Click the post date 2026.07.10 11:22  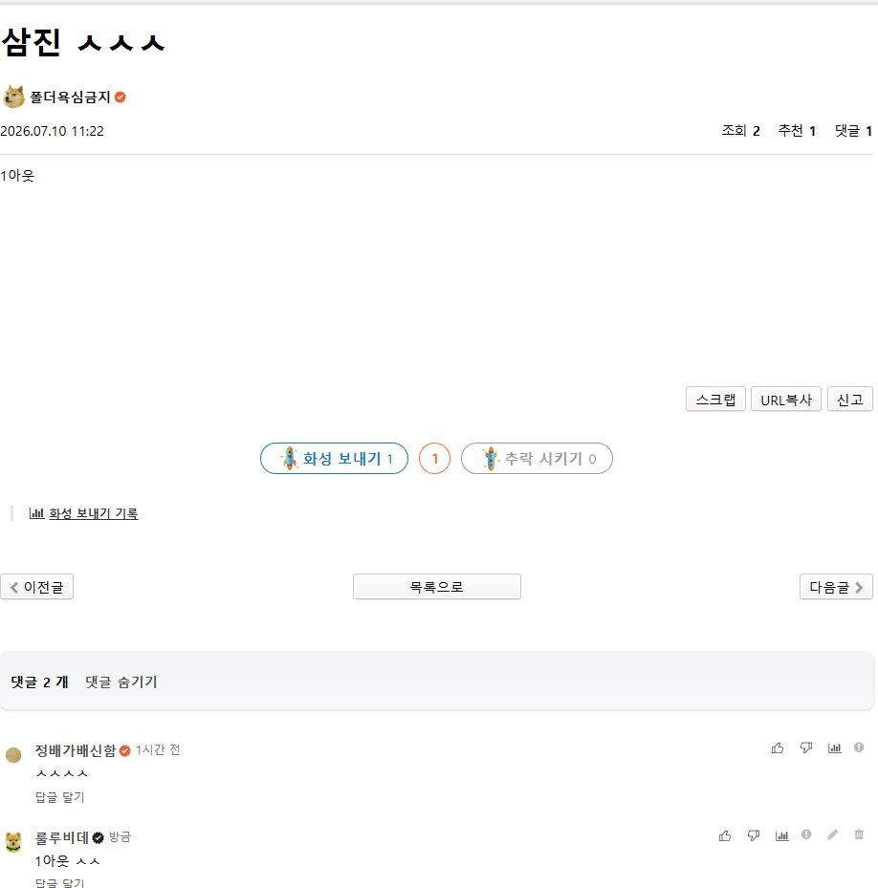pyautogui.click(x=53, y=131)
